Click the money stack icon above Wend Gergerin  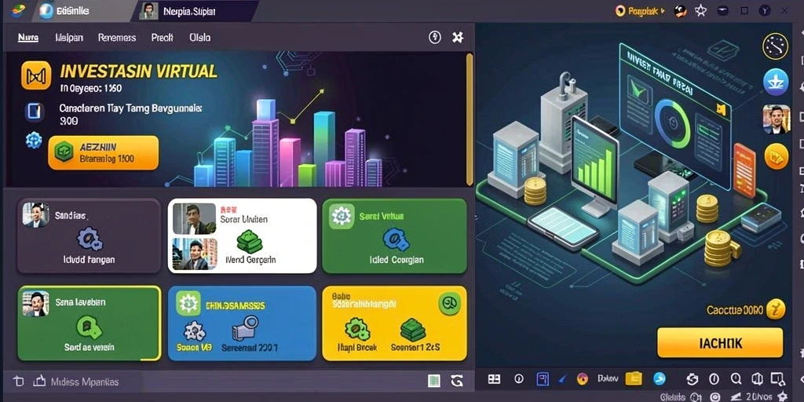pos(250,242)
